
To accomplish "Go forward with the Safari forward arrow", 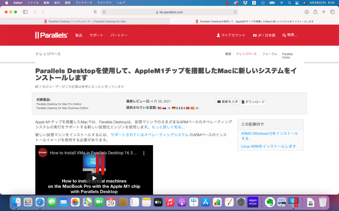I will click(43, 12).
